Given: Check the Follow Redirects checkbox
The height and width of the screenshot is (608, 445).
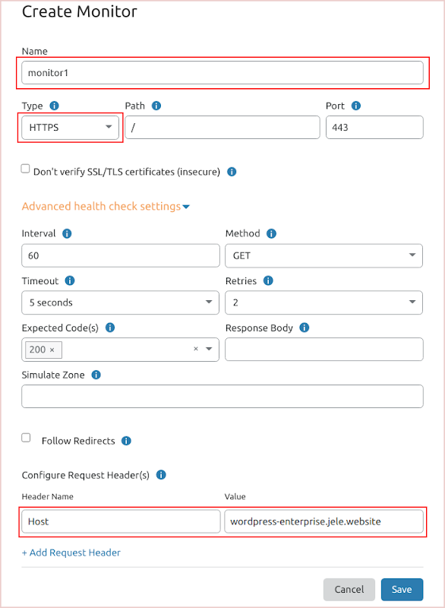Looking at the screenshot, I should 26,438.
